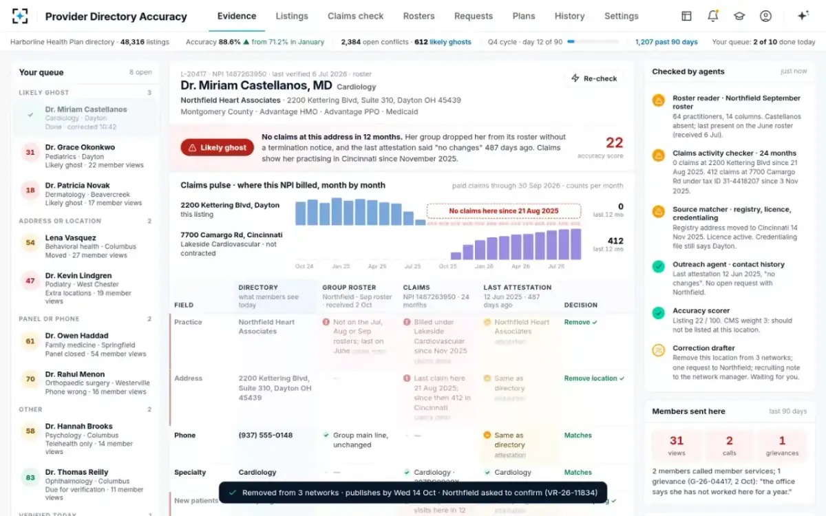Switch to the Evidence tab
The image size is (826, 516).
tap(237, 16)
